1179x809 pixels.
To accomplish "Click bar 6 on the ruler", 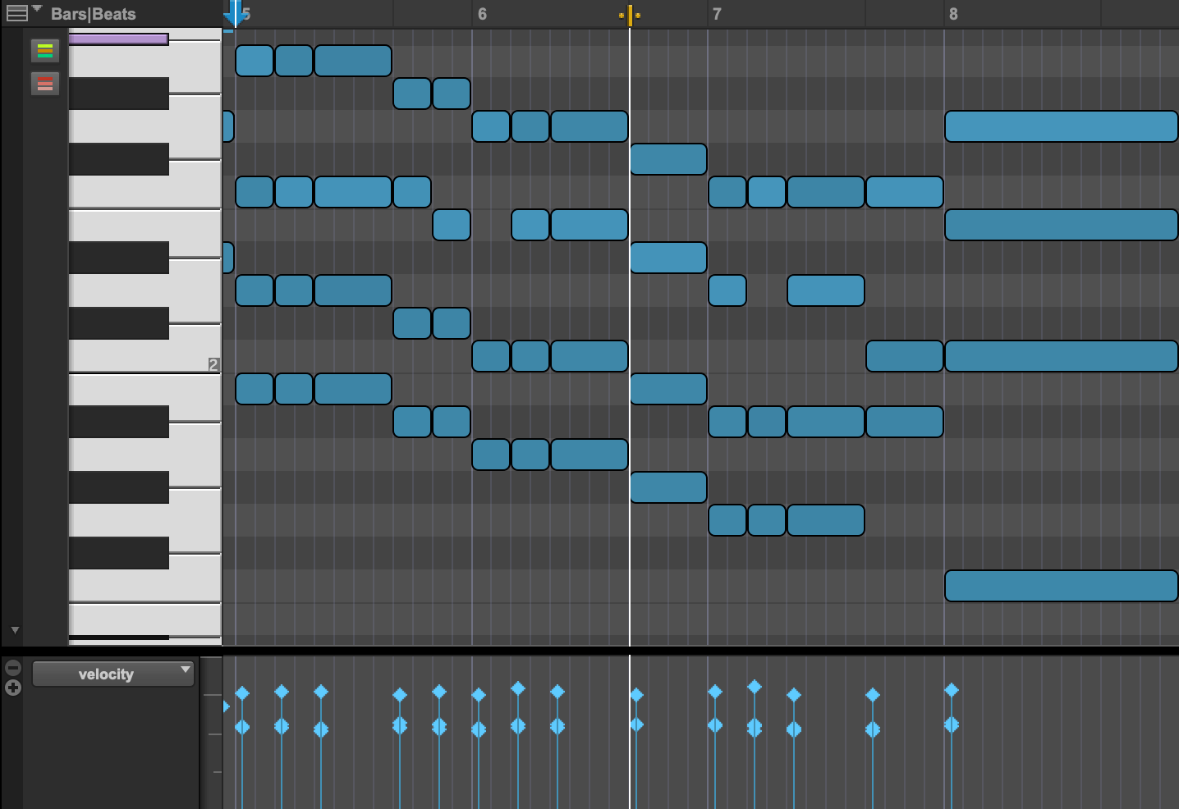I will [x=482, y=14].
